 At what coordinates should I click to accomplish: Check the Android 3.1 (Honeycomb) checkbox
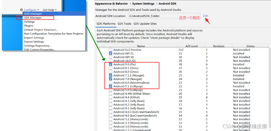[x=111, y=123]
